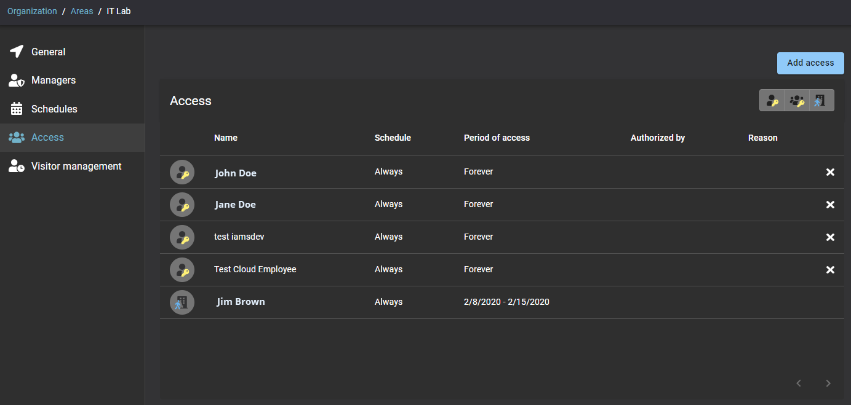The image size is (851, 405).
Task: Select the name Jim Brown
Action: coord(241,302)
